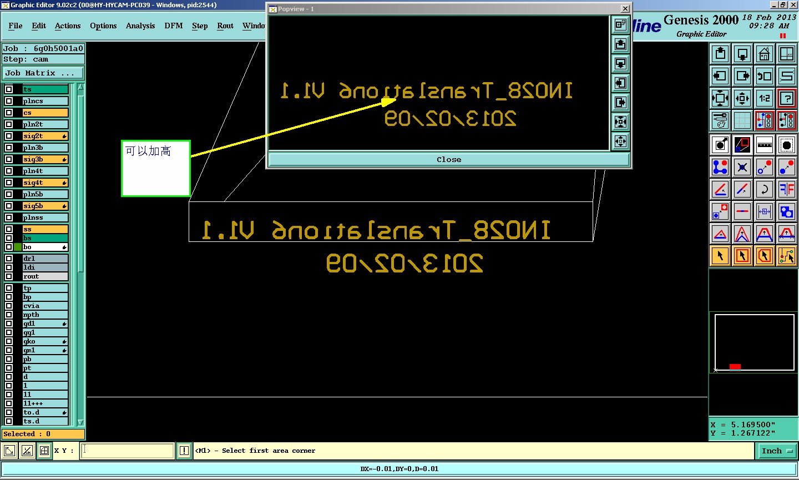Image resolution: width=799 pixels, height=480 pixels.
Task: Click the snap-to-grid icon beside X Y
Action: (44, 451)
